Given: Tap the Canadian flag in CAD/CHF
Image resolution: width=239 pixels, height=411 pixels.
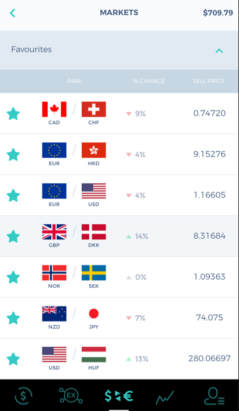Looking at the screenshot, I should (x=54, y=109).
